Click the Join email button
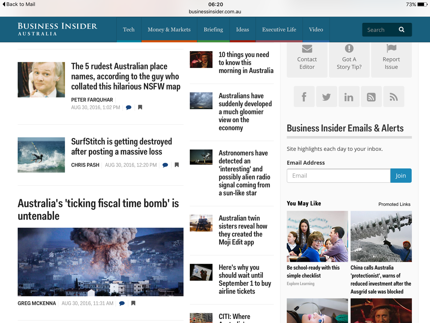The image size is (430, 323). pyautogui.click(x=401, y=176)
